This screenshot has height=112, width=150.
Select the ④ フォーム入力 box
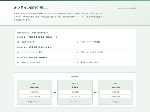[75, 97]
